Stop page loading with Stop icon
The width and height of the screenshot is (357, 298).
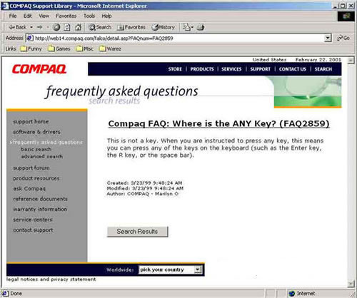(56, 27)
